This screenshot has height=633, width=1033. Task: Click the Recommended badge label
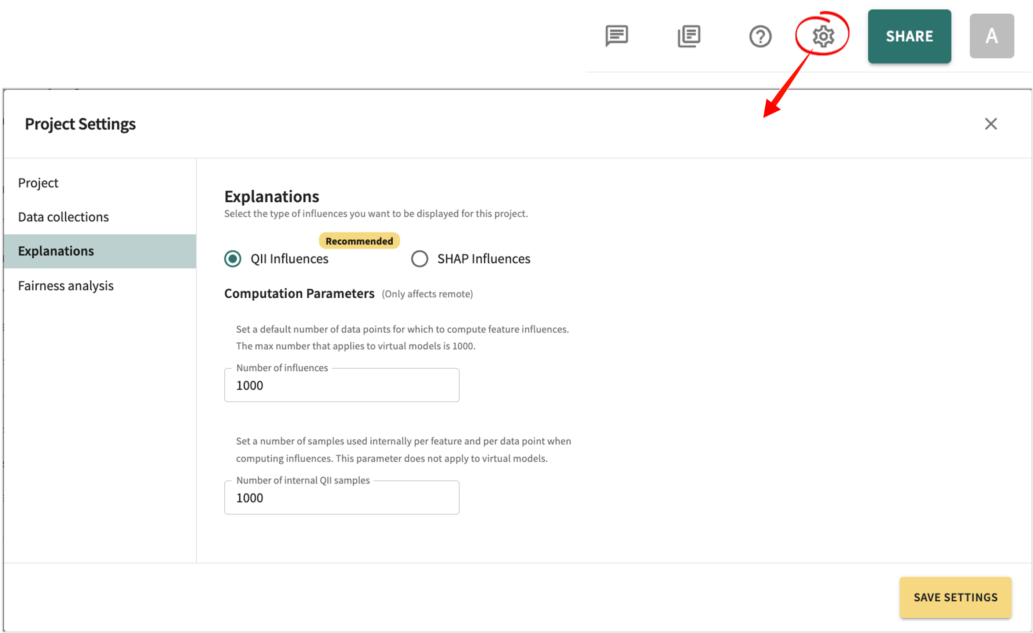point(359,240)
